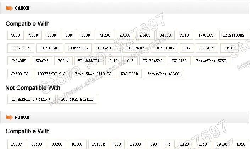The width and height of the screenshot is (250, 149).
Task: Click the L810 tag
Action: [241, 144]
